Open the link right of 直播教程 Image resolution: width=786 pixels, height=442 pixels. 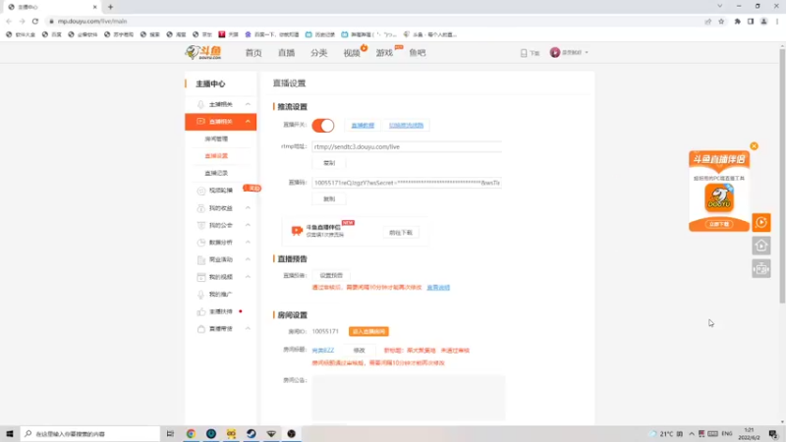click(x=406, y=126)
